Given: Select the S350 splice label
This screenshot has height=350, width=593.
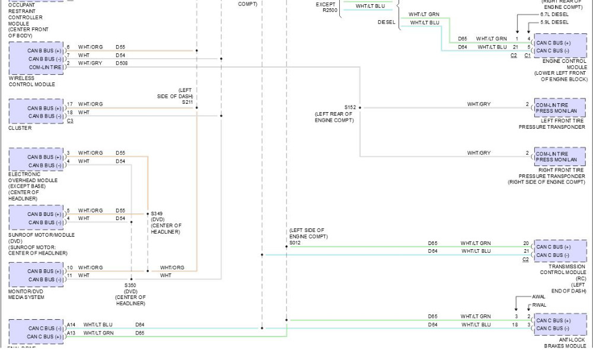Looking at the screenshot, I should coord(130,285).
